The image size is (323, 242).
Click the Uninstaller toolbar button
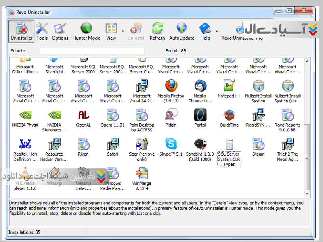(x=21, y=31)
